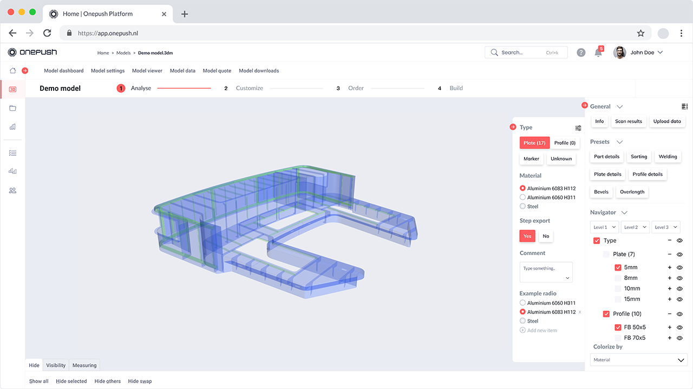Click the notification bell icon
Image resolution: width=693 pixels, height=389 pixels.
coord(598,52)
